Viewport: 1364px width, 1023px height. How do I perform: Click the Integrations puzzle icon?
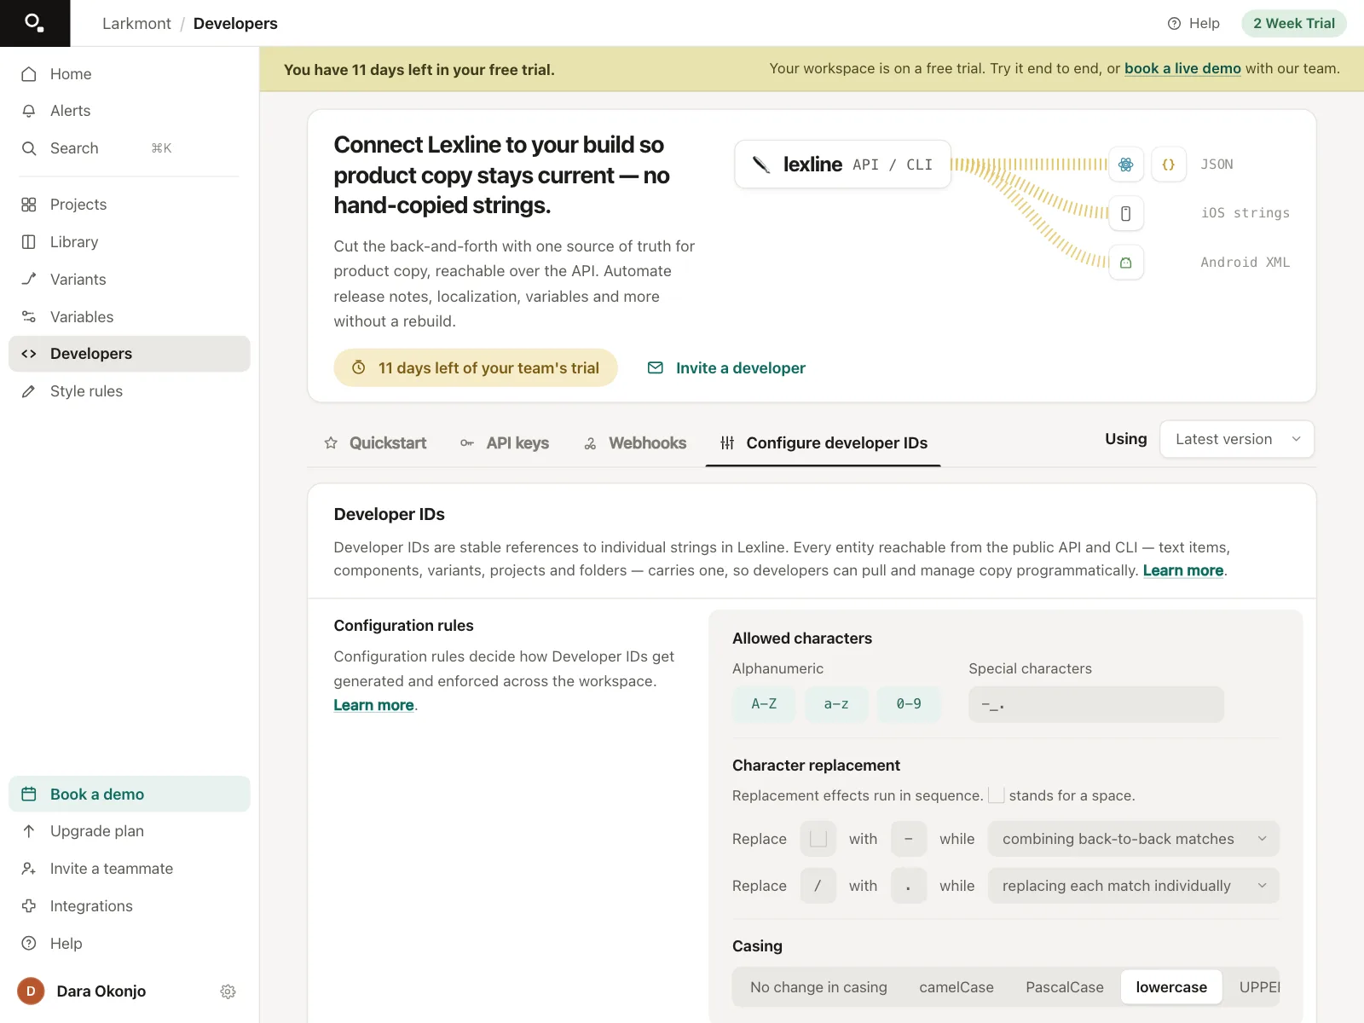click(x=29, y=906)
